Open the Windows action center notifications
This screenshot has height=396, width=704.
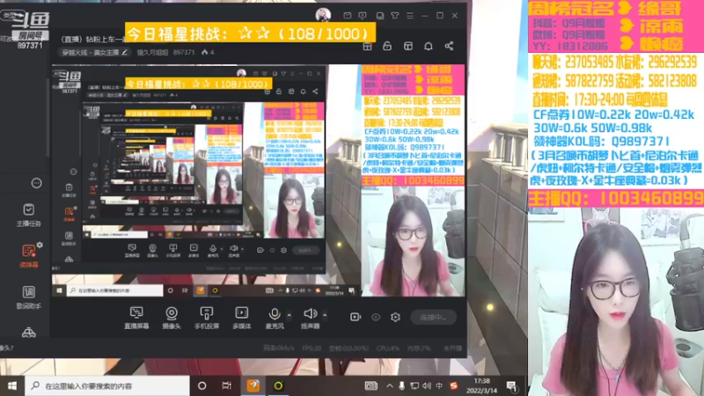(511, 385)
